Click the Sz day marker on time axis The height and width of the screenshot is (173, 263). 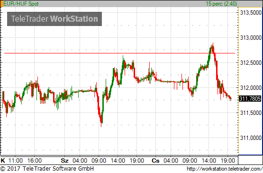[x=64, y=161]
